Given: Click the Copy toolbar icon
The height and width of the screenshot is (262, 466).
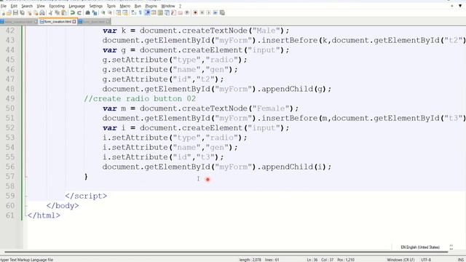Looking at the screenshot, I should [57, 13].
